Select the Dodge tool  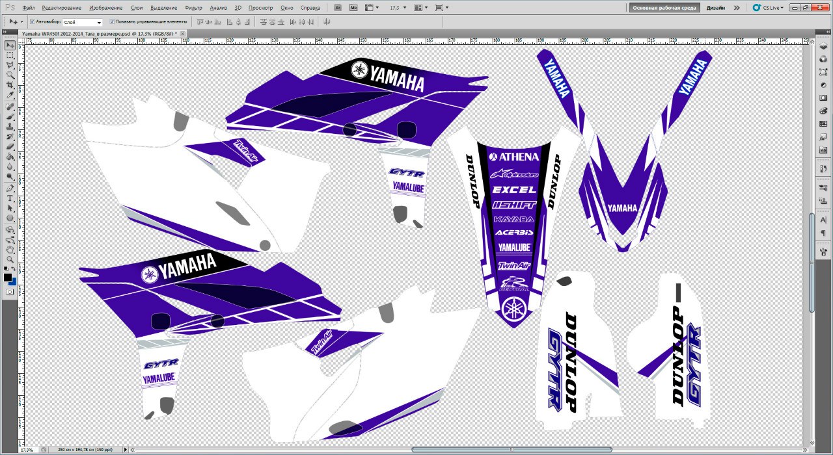(10, 177)
